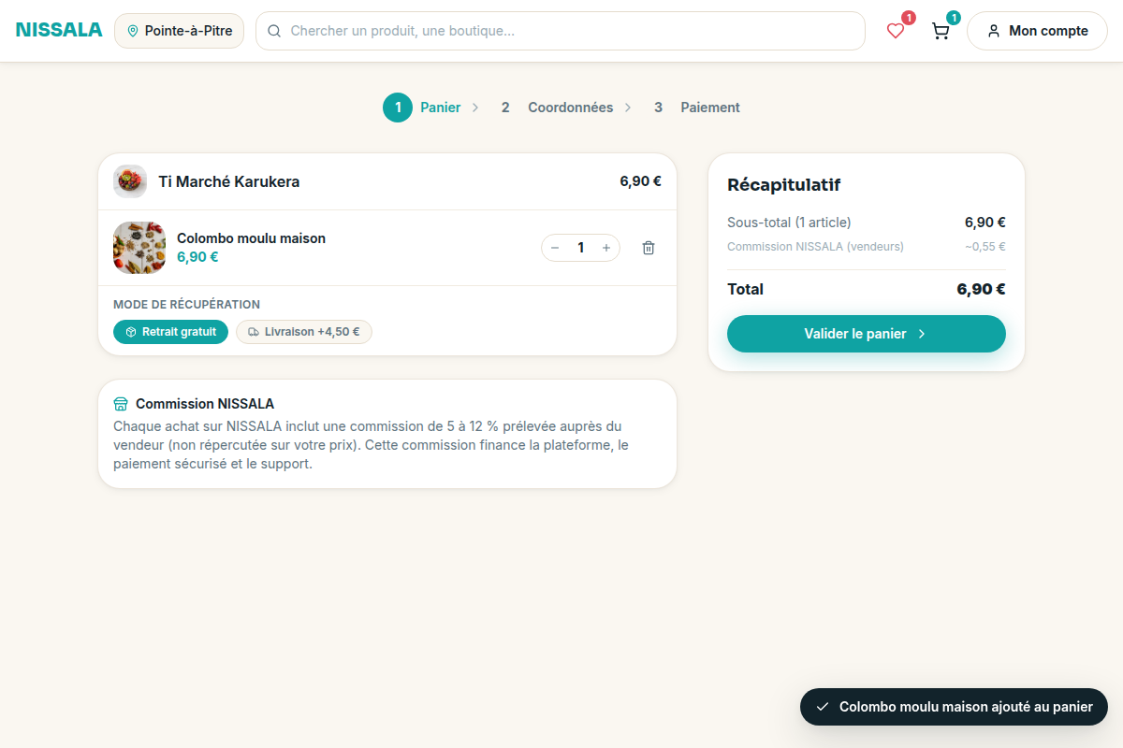The height and width of the screenshot is (748, 1123).
Task: Open the shopping cart icon
Action: (x=941, y=31)
